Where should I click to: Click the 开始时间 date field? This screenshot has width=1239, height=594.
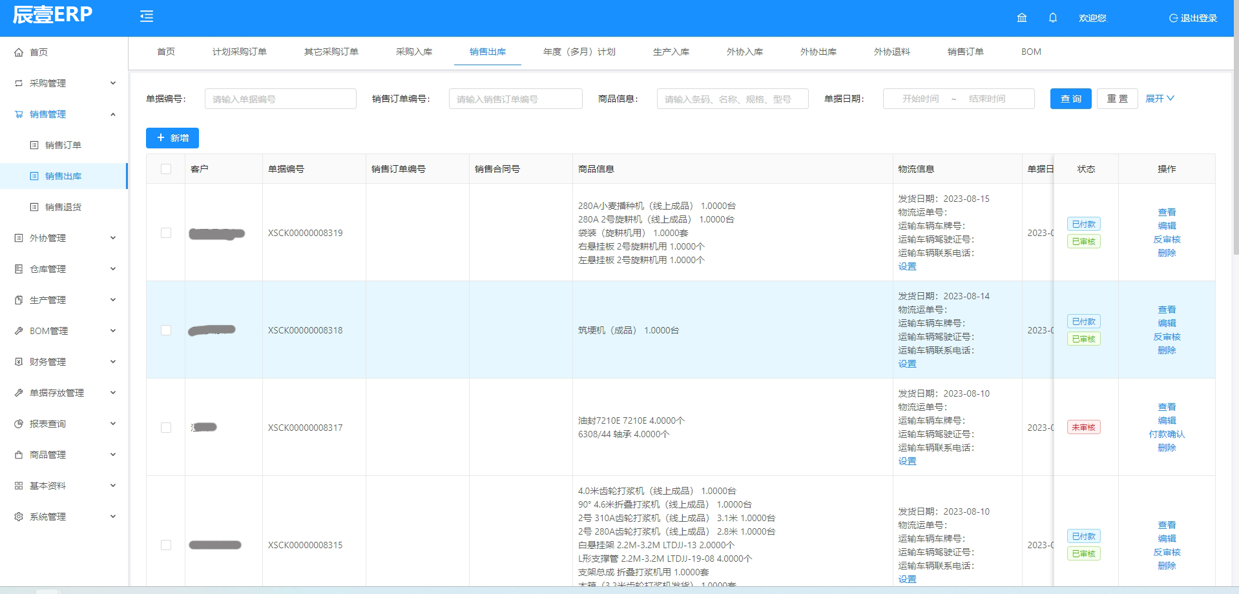point(921,99)
